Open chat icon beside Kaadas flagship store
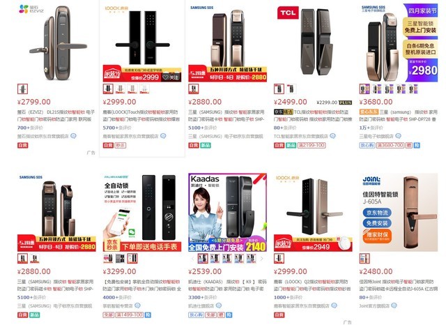 coord(218,305)
